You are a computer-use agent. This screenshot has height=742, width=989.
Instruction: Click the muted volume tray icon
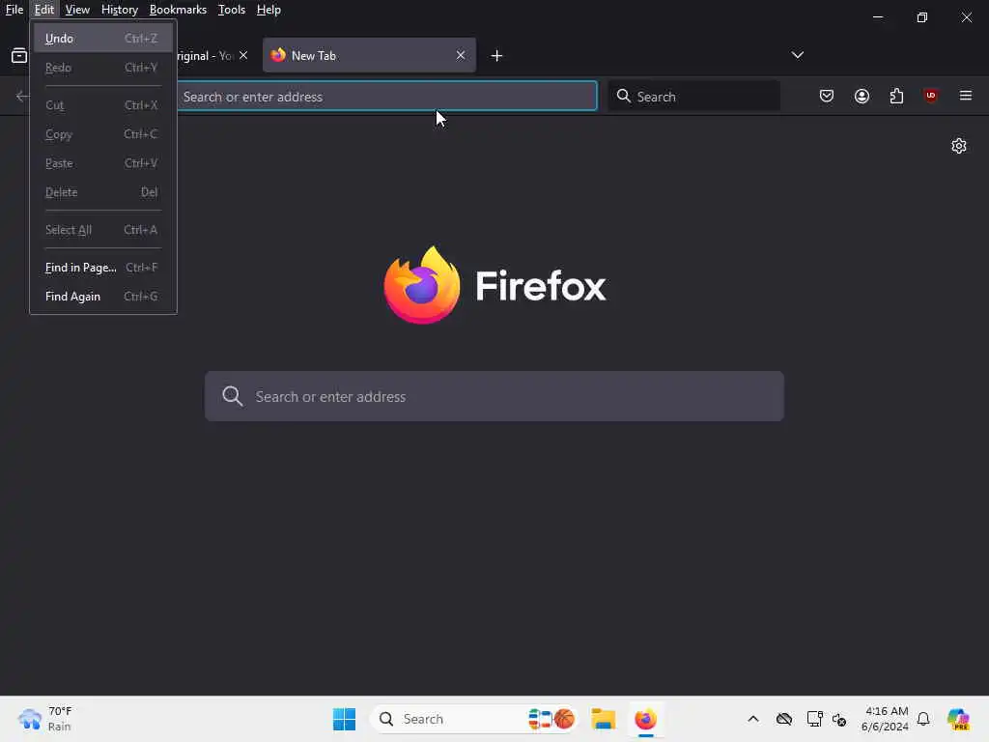839,719
